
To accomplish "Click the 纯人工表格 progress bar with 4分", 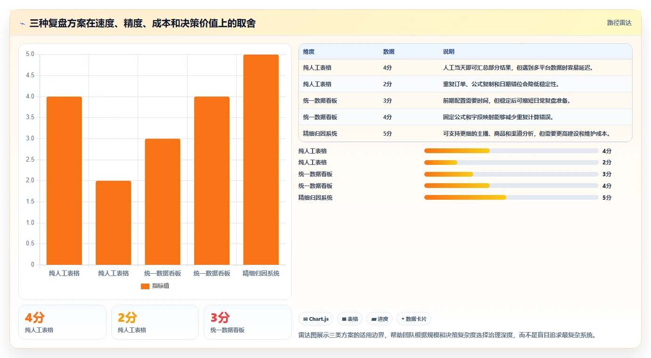I will [x=511, y=151].
